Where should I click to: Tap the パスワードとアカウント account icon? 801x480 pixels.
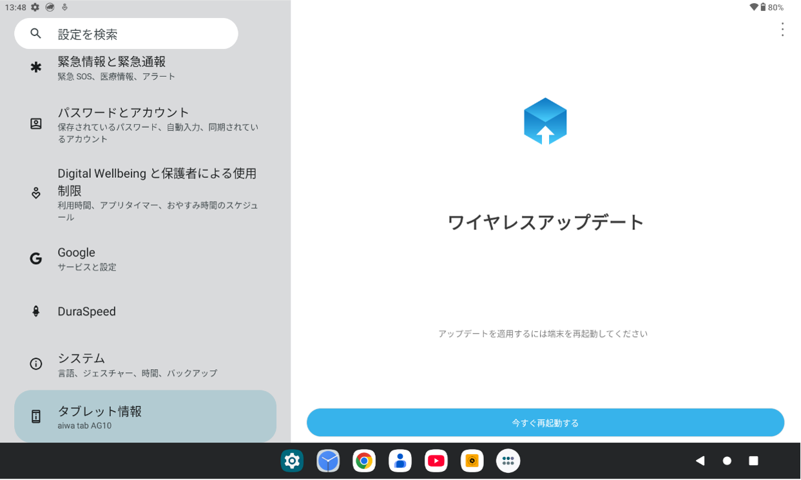[x=35, y=125]
